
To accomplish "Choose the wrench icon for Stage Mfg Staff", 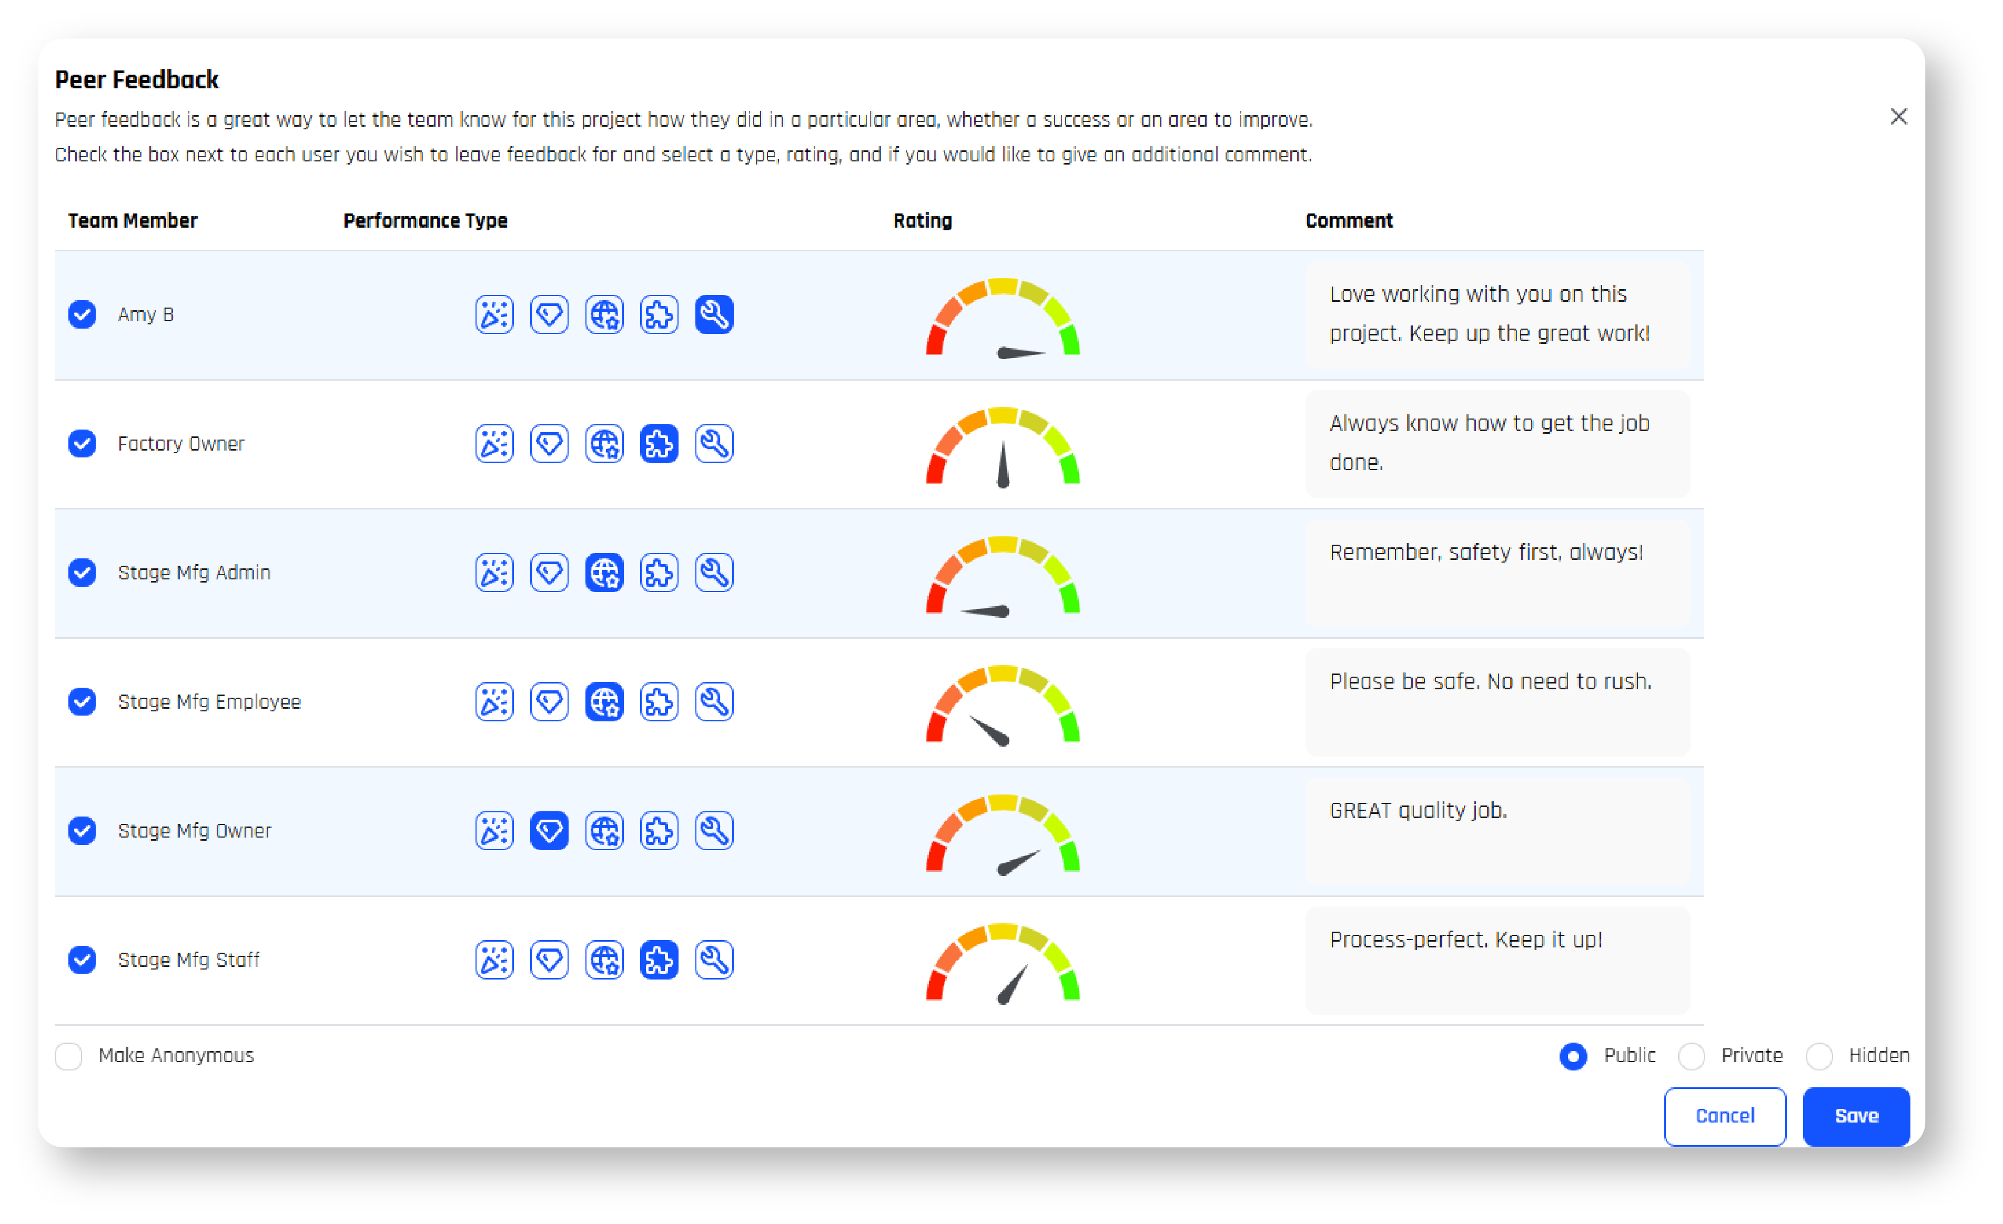I will pos(714,961).
